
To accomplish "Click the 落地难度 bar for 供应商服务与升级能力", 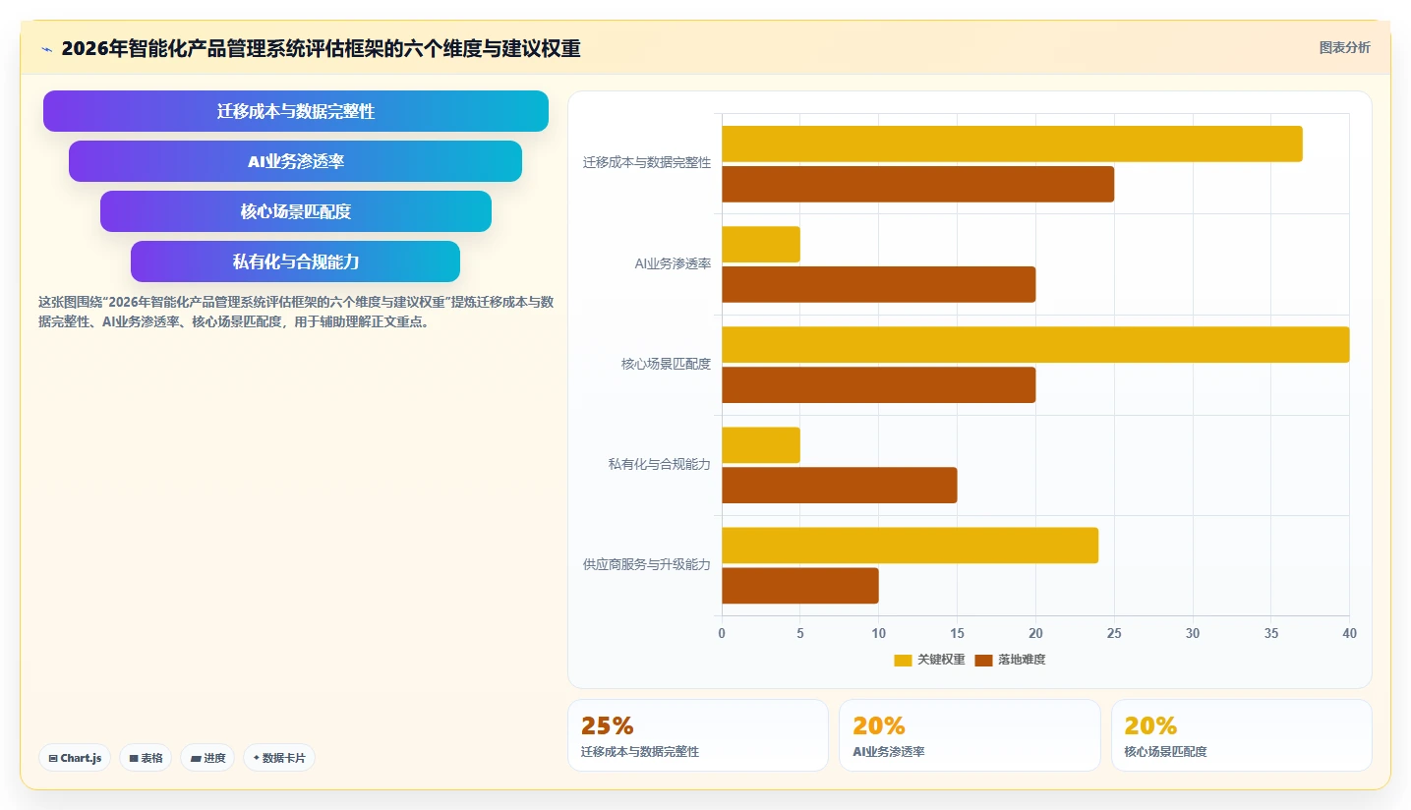I will [800, 586].
